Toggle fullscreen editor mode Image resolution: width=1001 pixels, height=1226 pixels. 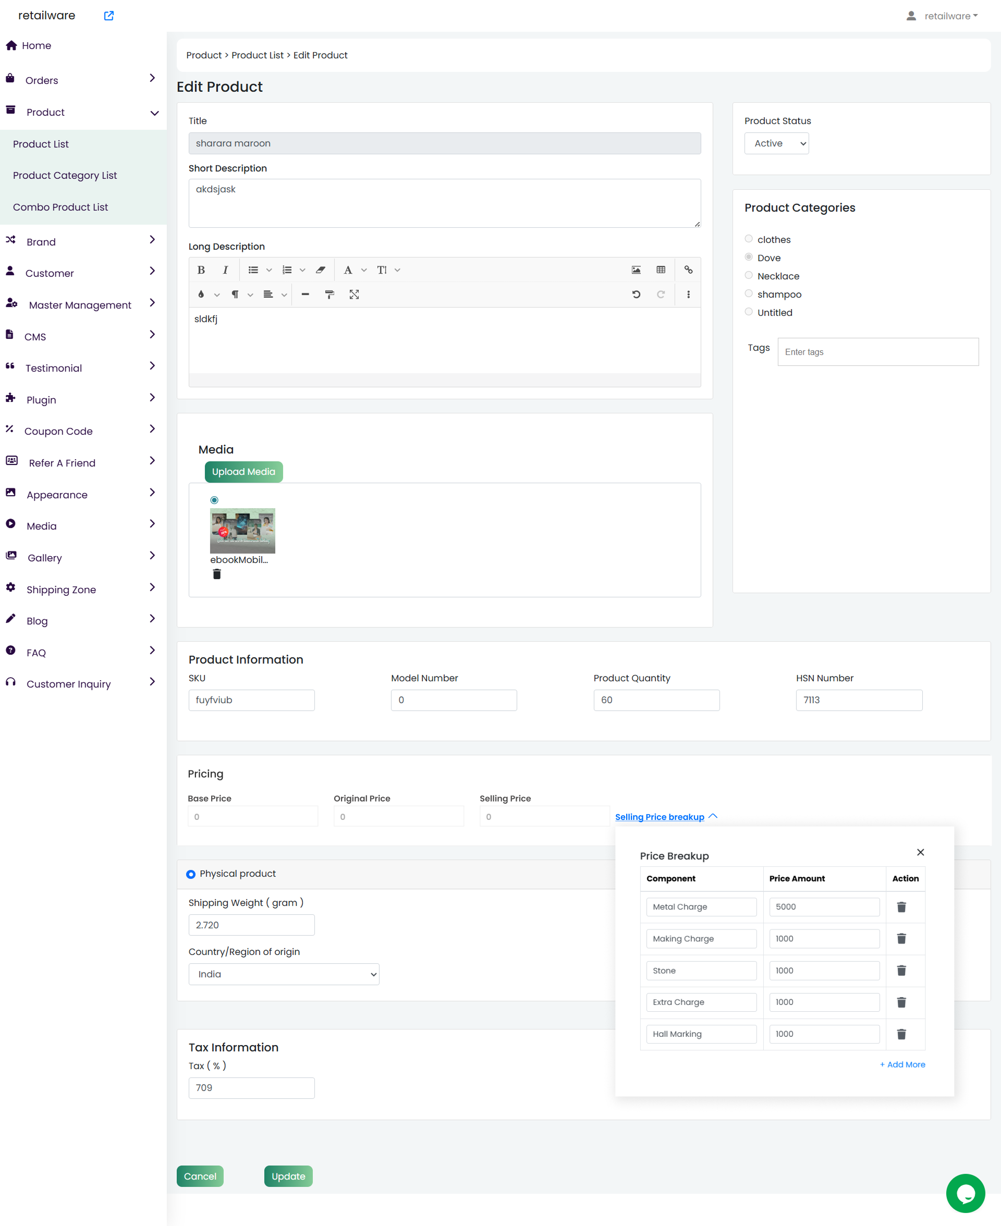(x=354, y=295)
